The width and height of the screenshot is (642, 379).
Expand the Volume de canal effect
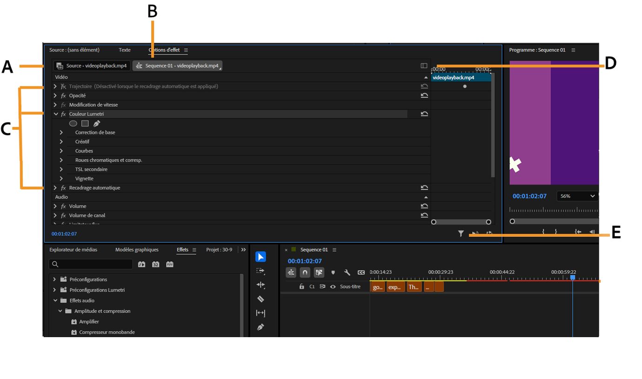point(55,215)
